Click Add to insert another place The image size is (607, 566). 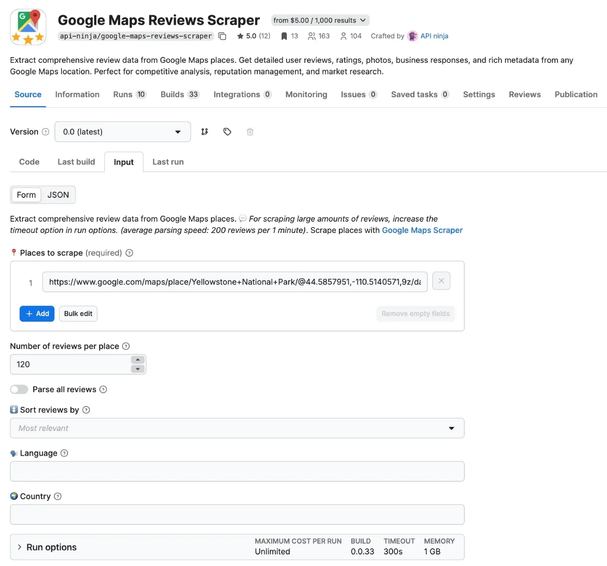37,314
